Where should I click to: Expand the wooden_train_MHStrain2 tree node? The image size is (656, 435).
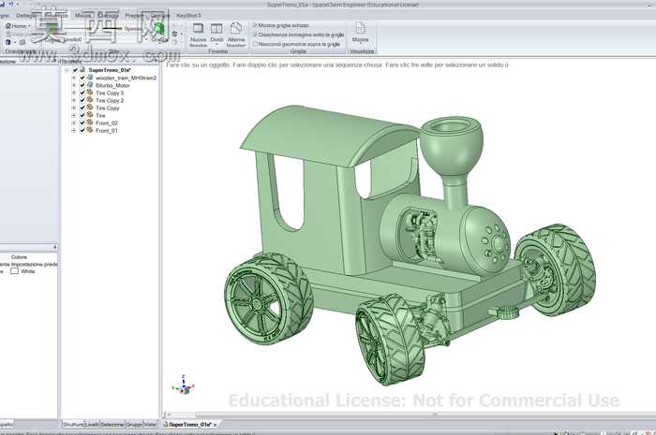(x=74, y=78)
